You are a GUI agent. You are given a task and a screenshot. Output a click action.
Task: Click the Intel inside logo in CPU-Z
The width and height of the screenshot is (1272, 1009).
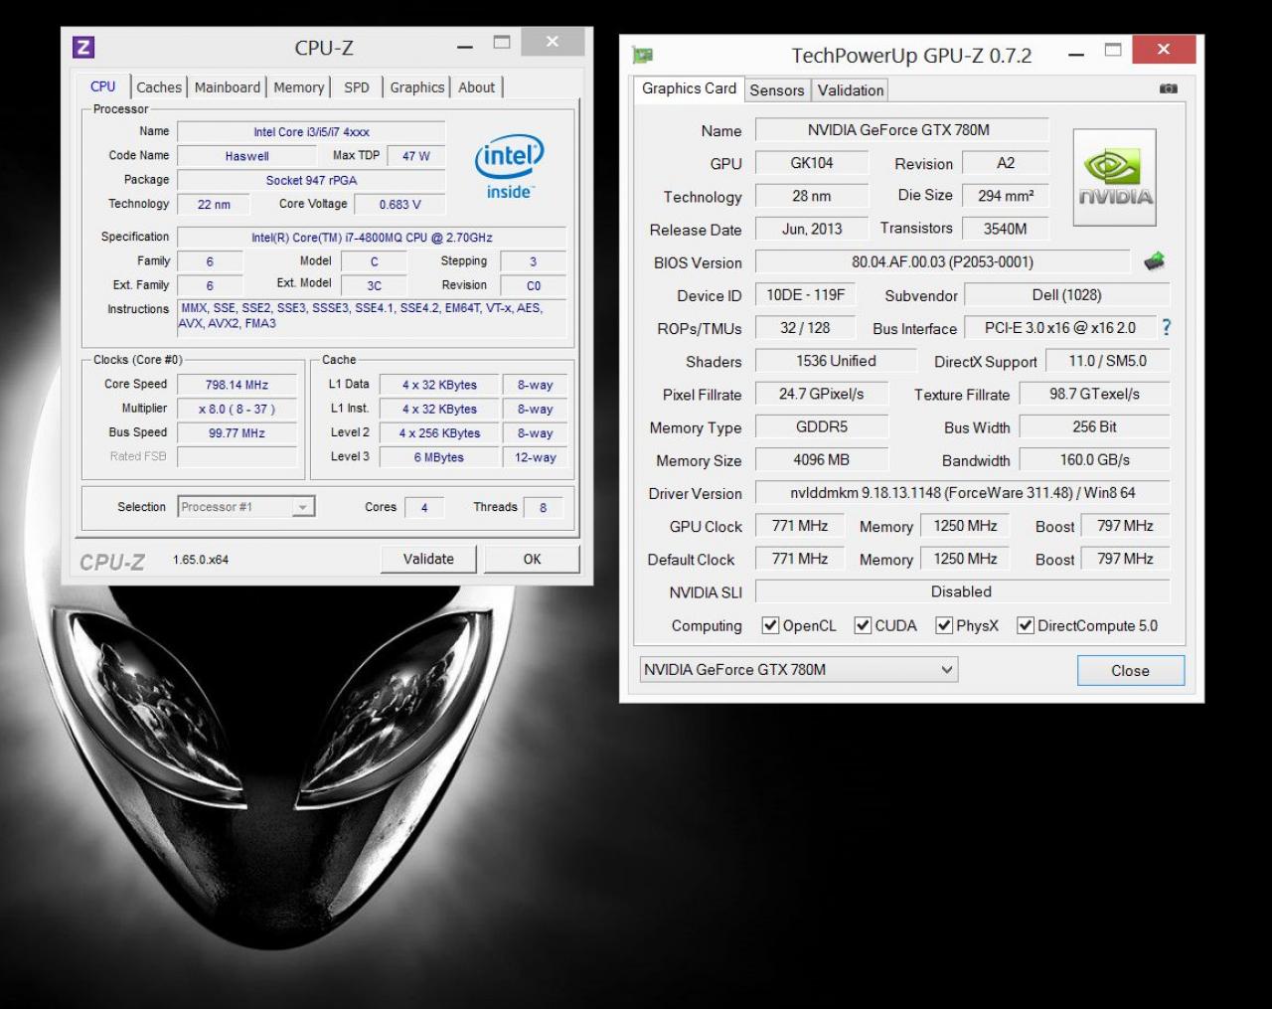(x=510, y=166)
